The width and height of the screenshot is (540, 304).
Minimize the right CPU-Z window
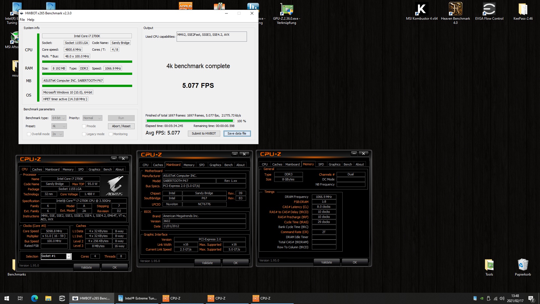coord(354,153)
